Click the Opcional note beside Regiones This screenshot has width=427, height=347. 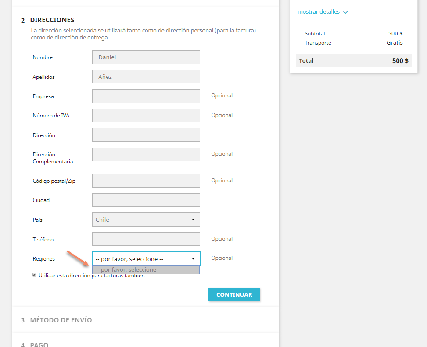(x=222, y=258)
